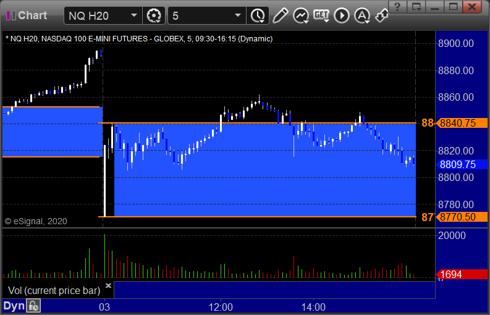The height and width of the screenshot is (315, 490).
Task: Click the 1694 volume value tag
Action: tap(462, 274)
